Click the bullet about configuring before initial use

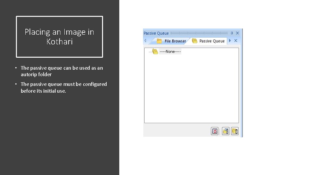(64, 87)
